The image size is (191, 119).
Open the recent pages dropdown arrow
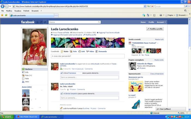10,6
